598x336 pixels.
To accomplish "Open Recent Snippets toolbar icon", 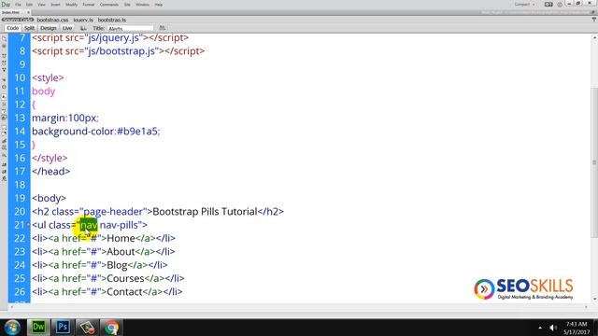I will click(x=4, y=148).
